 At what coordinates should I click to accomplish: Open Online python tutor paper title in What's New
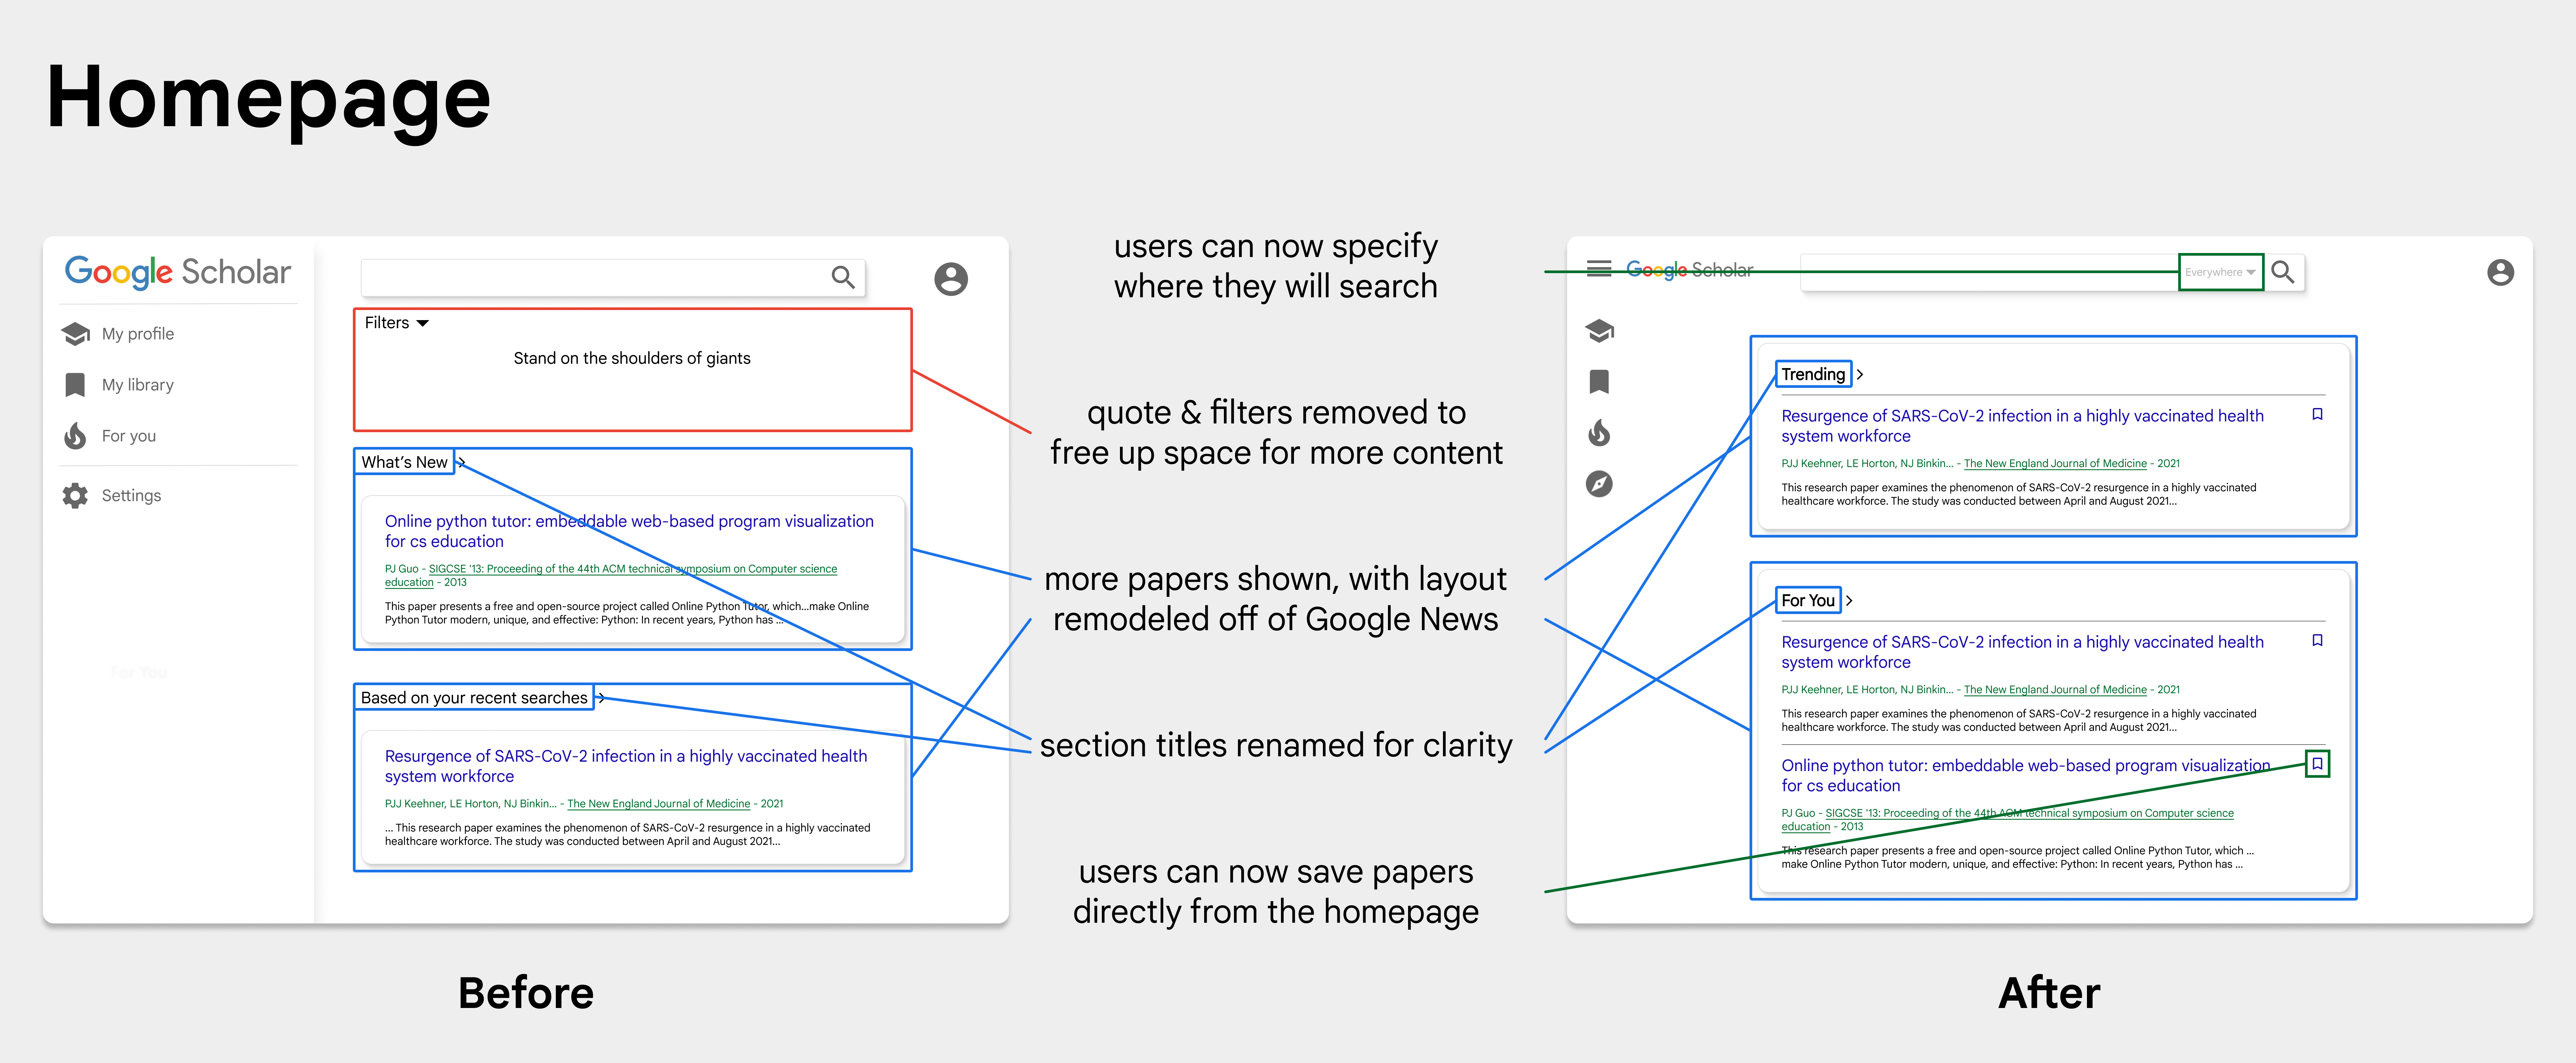pos(629,531)
